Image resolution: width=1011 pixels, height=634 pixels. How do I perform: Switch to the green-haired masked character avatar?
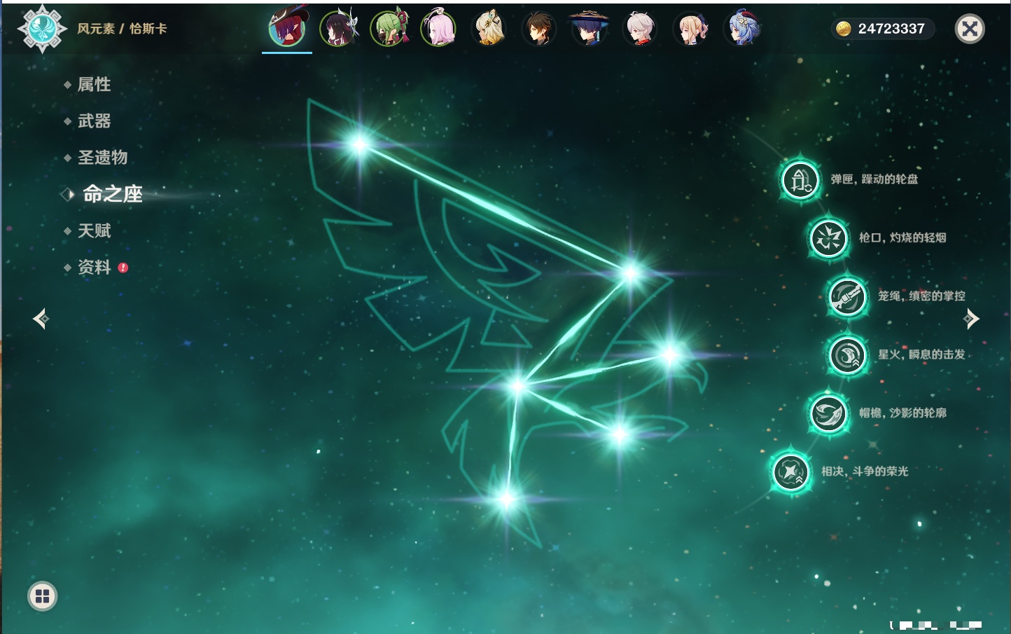click(389, 29)
